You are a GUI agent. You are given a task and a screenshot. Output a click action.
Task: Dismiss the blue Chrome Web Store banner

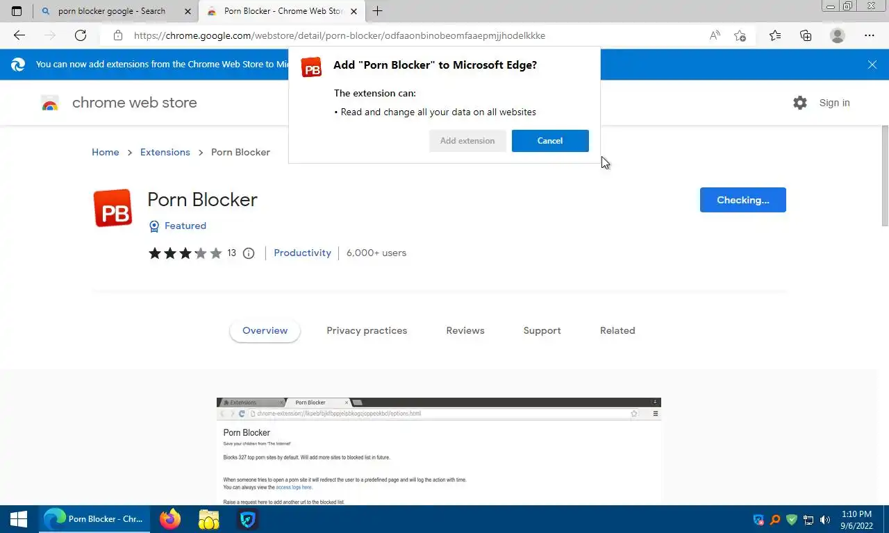[872, 65]
